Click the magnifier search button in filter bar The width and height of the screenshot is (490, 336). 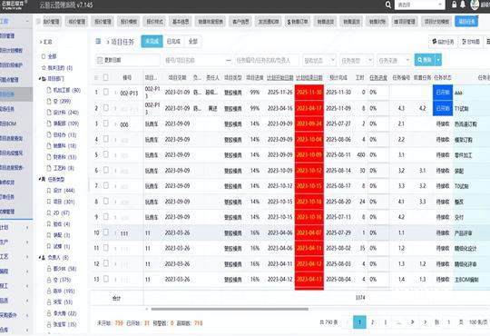[424, 60]
